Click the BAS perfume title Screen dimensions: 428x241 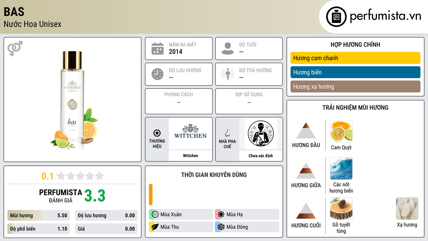(x=14, y=12)
